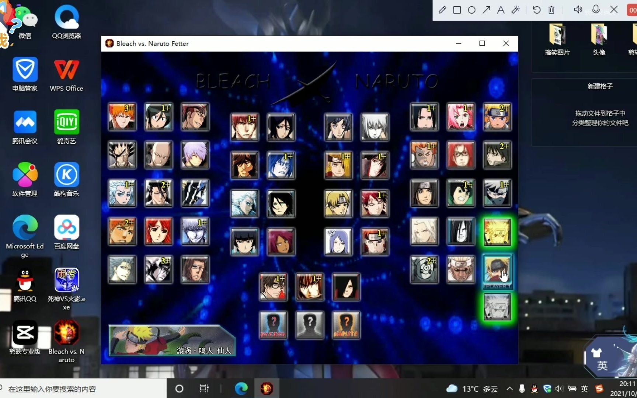Open the 腾讯会议 desktop icon
The width and height of the screenshot is (637, 398).
pyautogui.click(x=25, y=127)
